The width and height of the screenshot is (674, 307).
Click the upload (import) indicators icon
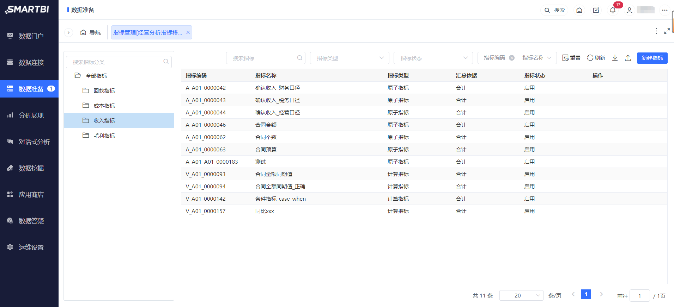[628, 58]
